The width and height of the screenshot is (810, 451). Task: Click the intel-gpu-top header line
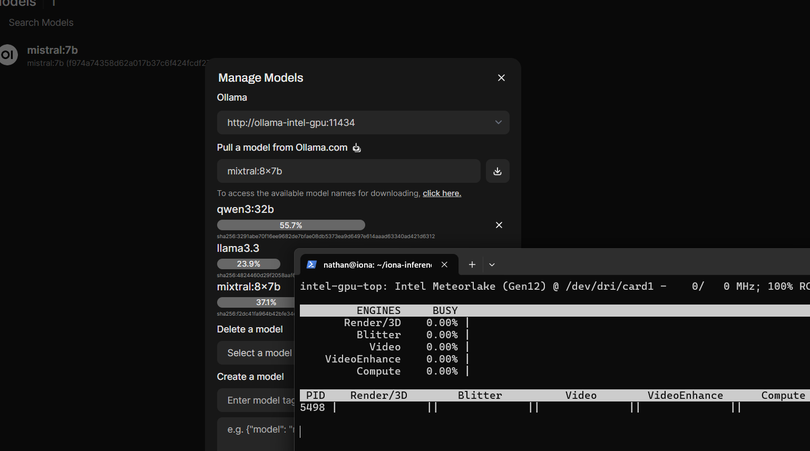tap(555, 286)
